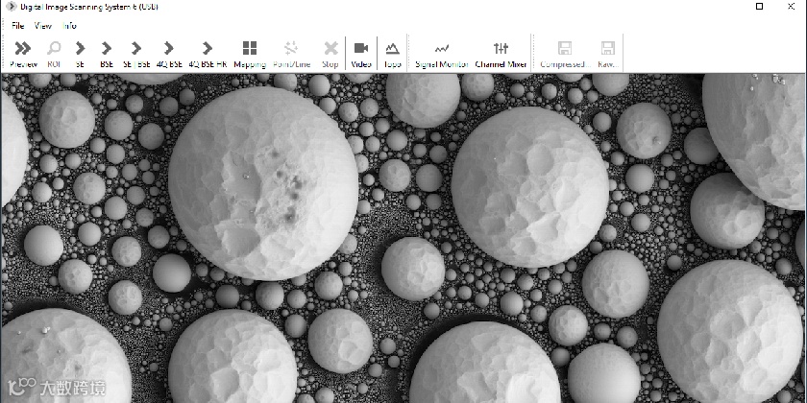Click the app icon in title bar
This screenshot has width=807, height=403.
coord(11,6)
